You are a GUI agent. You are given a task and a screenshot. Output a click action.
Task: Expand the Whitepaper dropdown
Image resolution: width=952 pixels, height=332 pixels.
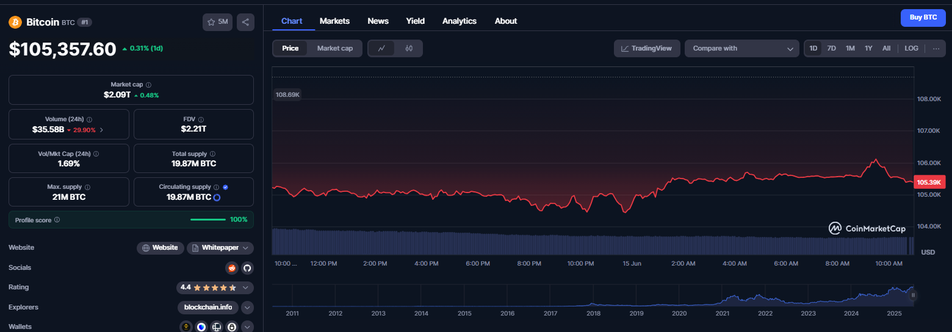(x=220, y=248)
